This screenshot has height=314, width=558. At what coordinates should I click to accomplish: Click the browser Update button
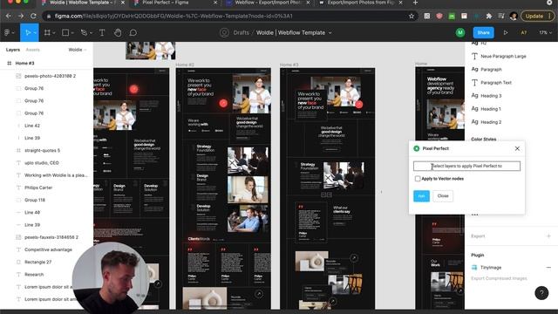[537, 16]
